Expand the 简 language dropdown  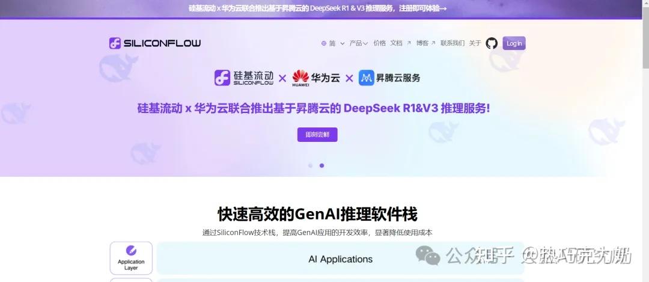pos(337,43)
